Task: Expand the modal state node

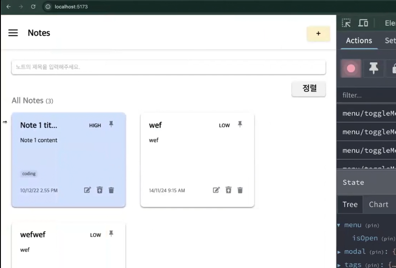Action: pos(339,252)
